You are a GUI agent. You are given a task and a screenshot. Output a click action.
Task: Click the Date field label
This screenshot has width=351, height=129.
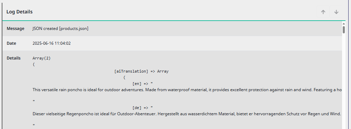11,43
